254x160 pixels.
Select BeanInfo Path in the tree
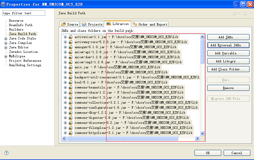click(x=21, y=25)
